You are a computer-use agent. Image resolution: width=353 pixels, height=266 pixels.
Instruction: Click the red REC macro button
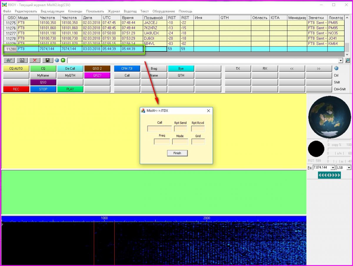[x=16, y=89]
